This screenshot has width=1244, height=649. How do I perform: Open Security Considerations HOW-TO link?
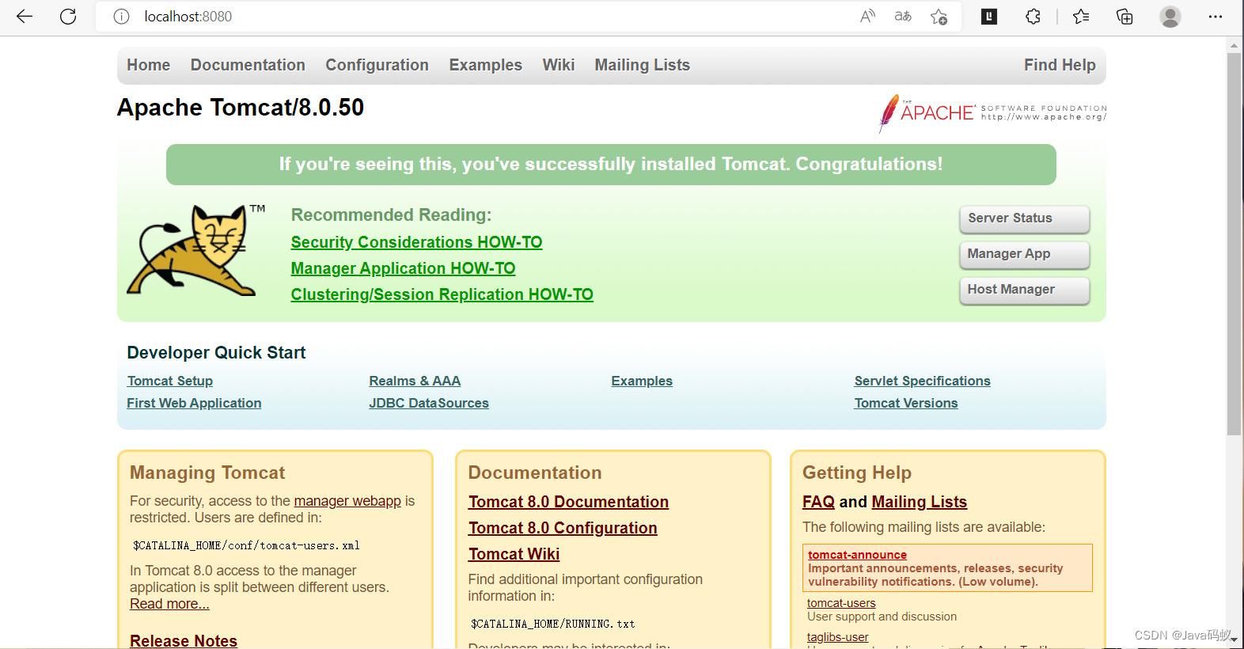point(416,242)
